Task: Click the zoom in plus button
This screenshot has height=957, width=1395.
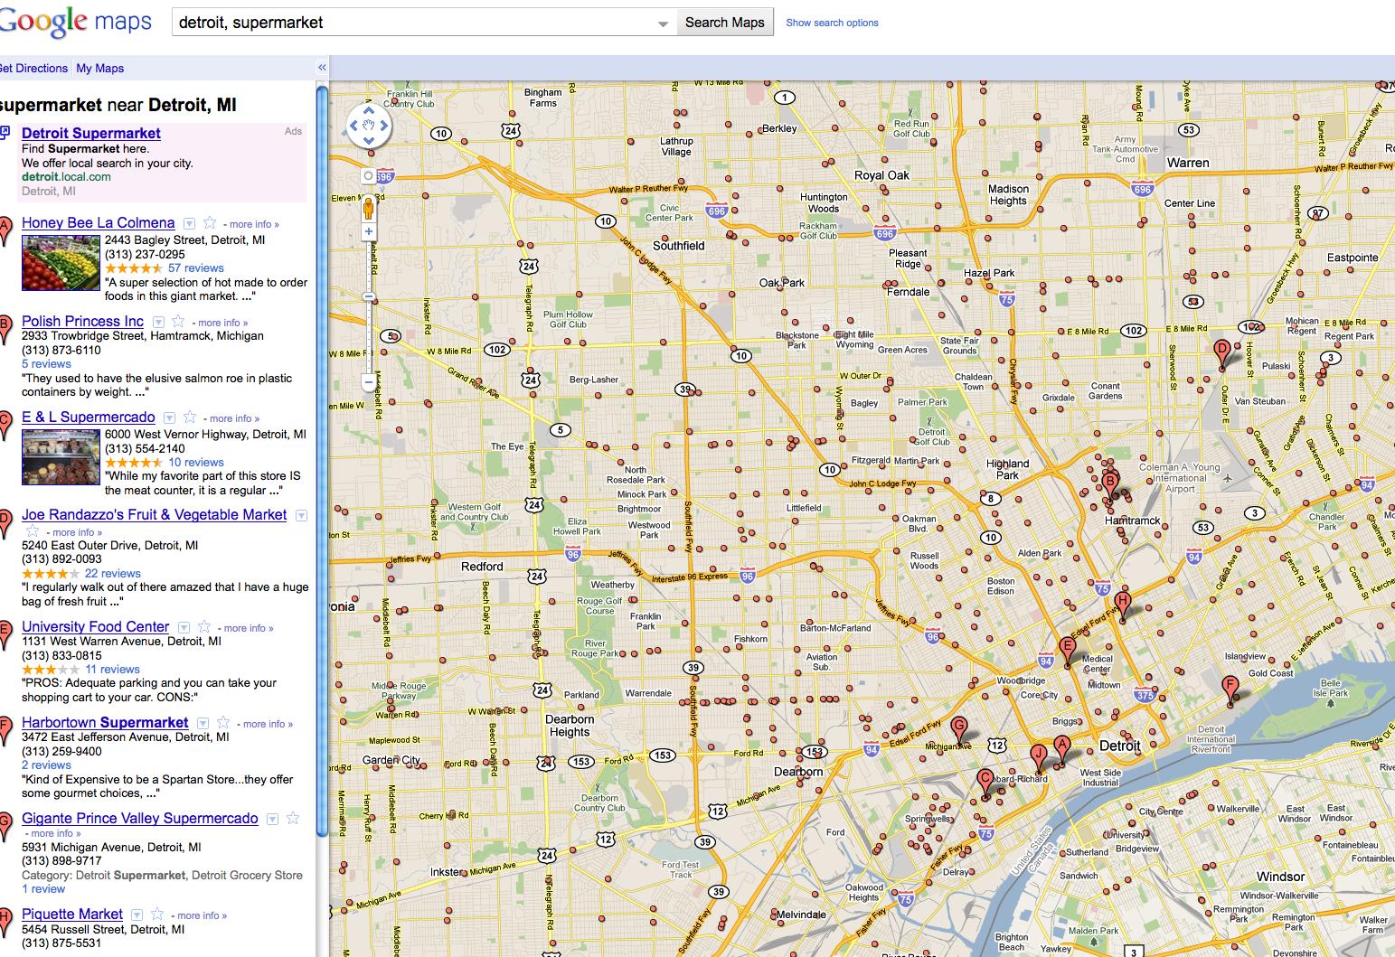Action: 369,232
